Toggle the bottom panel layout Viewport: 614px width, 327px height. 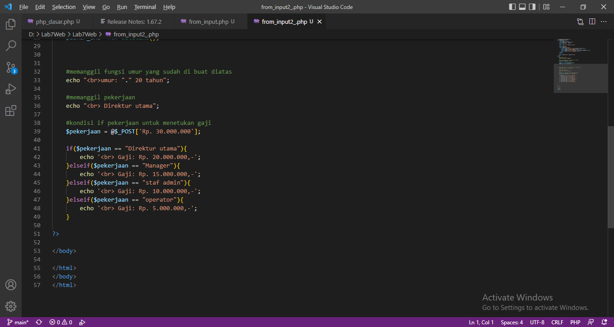point(522,7)
